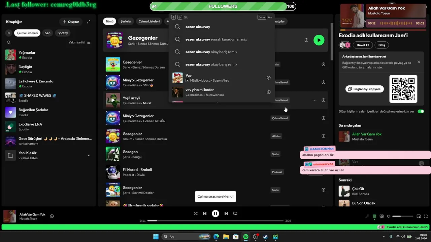Choose the 'sezen aksu vay emrah karaduman mix' suggestion
This screenshot has height=242, width=431.
[x=222, y=39]
